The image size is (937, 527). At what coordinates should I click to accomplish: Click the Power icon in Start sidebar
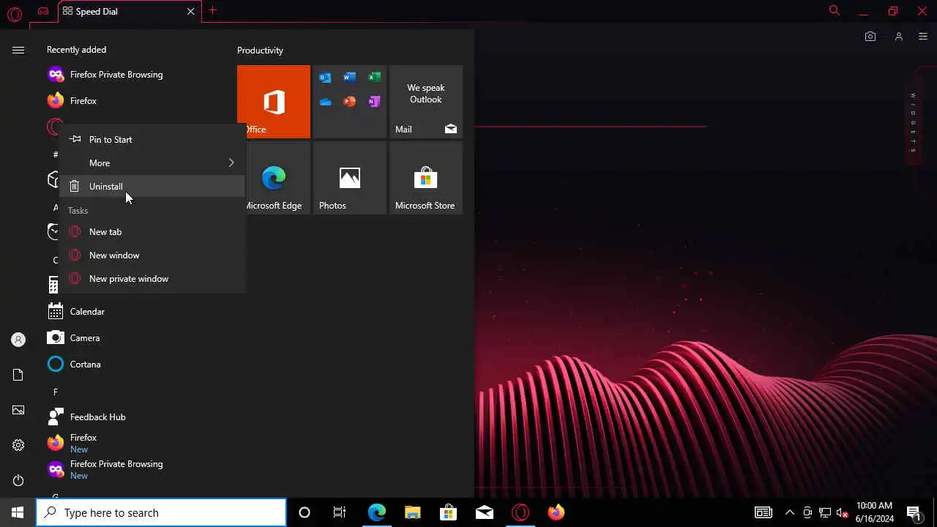click(18, 480)
